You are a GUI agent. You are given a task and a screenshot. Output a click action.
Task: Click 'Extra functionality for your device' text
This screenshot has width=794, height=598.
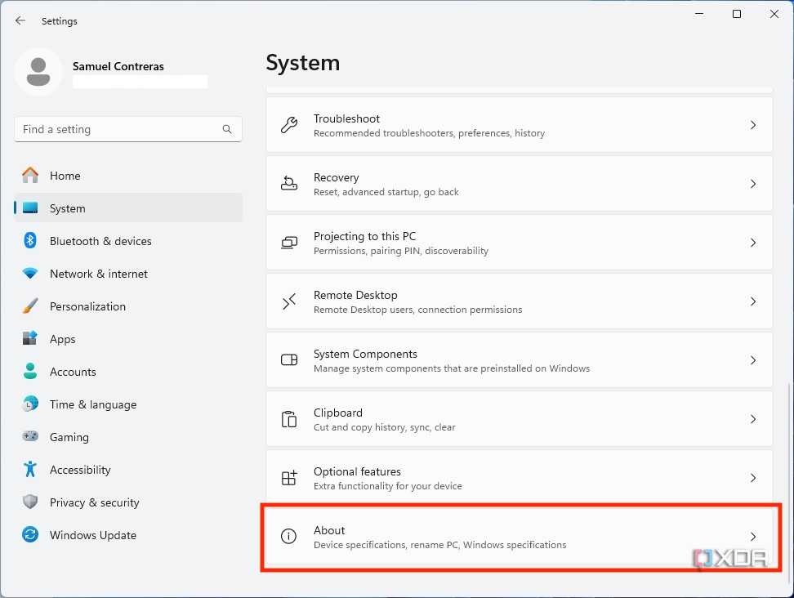coord(387,485)
